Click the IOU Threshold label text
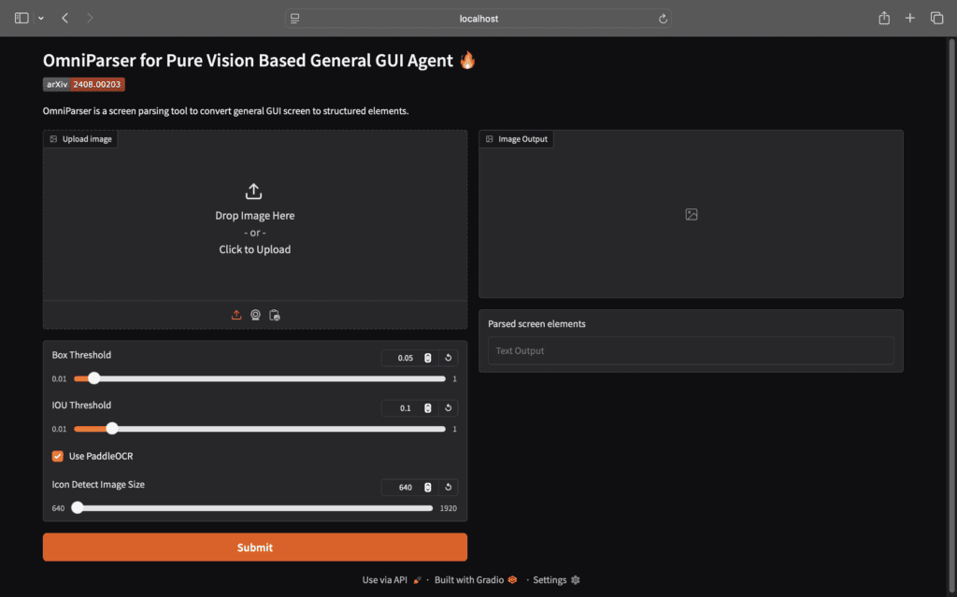The width and height of the screenshot is (957, 597). 81,405
